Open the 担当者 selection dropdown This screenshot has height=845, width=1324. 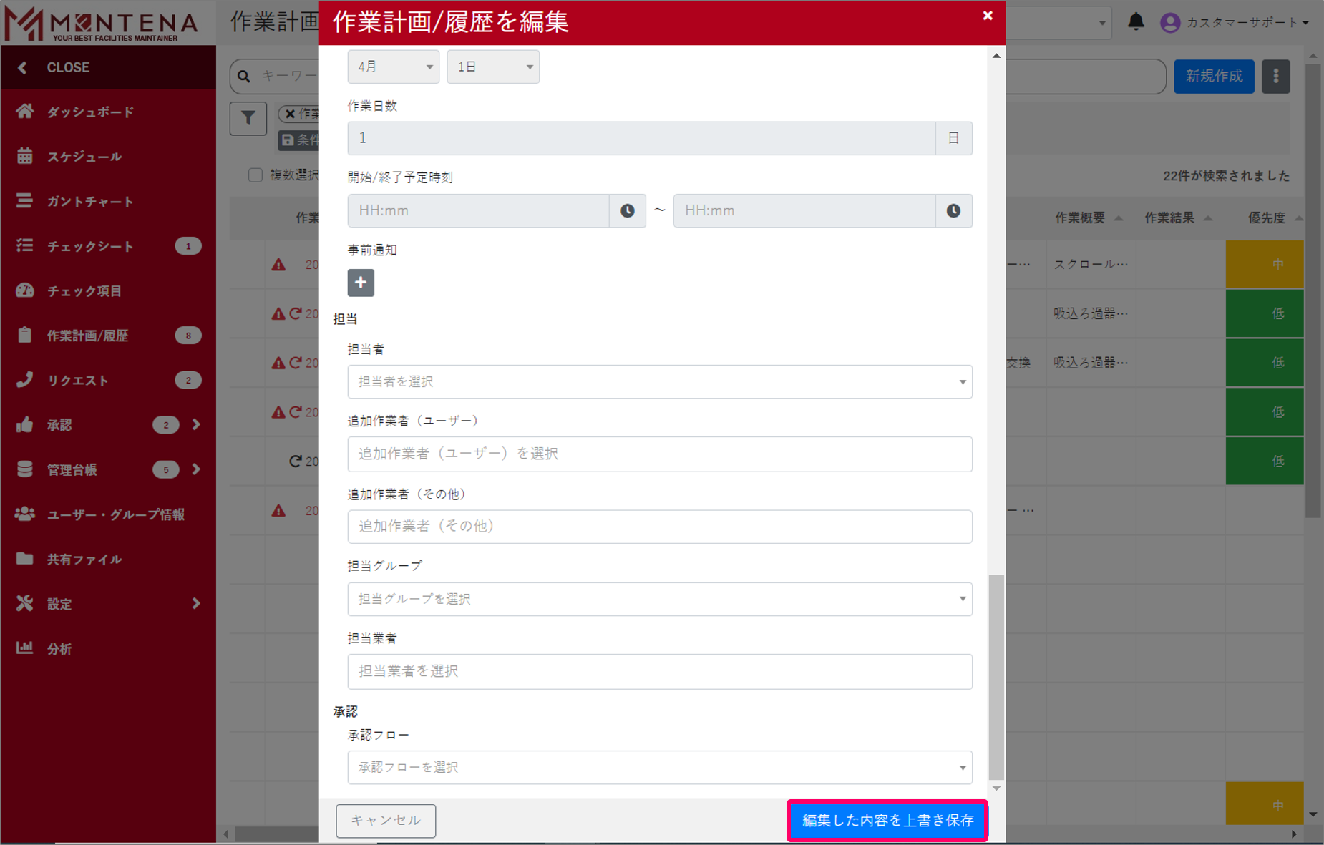click(x=659, y=382)
